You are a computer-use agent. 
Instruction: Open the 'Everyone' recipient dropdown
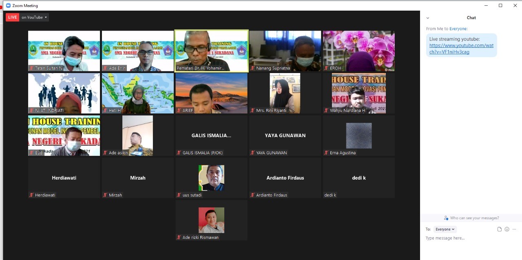[x=445, y=229]
